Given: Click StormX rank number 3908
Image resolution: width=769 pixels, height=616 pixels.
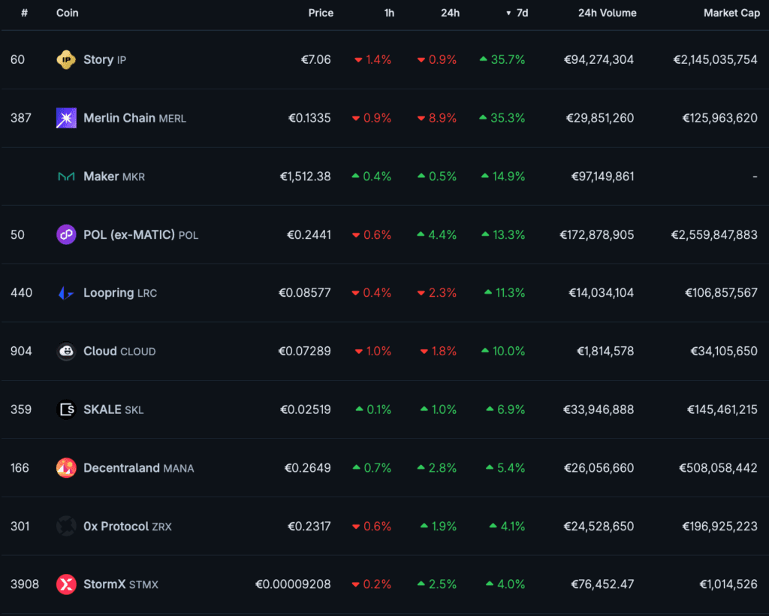Looking at the screenshot, I should 25,584.
